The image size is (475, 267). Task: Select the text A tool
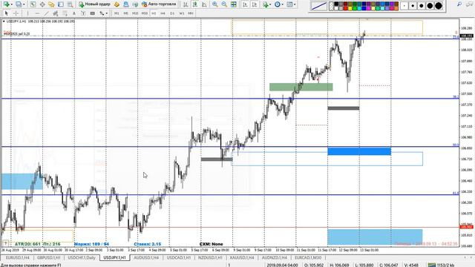pyautogui.click(x=74, y=13)
